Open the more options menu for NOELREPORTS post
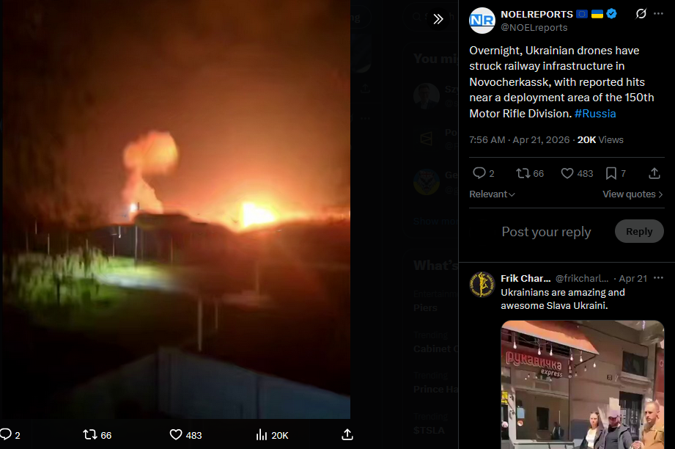The image size is (675, 449). pyautogui.click(x=658, y=14)
